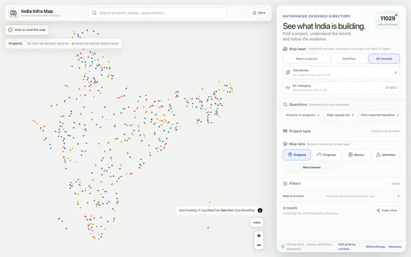Toggle the EV charging facility layer
Image resolution: width=411 pixels, height=257 pixels.
(x=341, y=87)
